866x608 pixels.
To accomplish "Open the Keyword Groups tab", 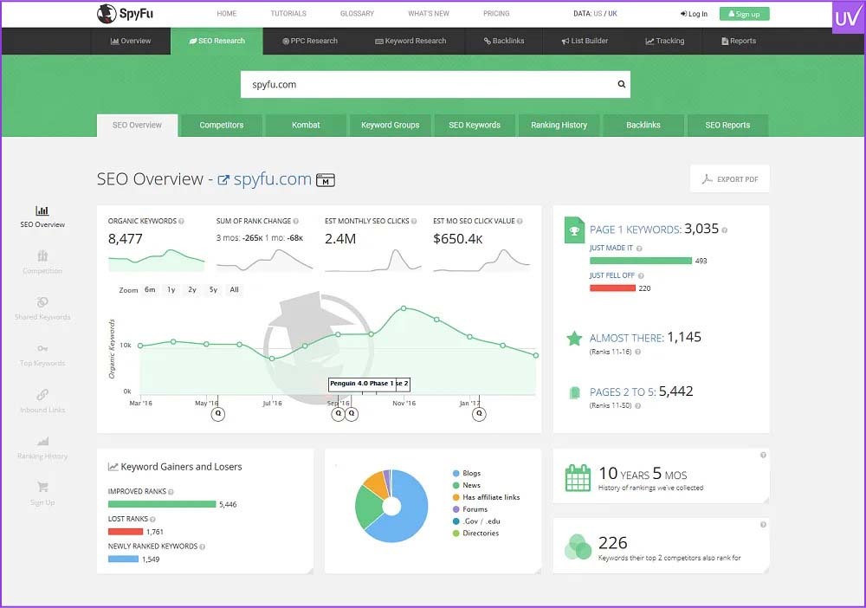I will tap(391, 126).
